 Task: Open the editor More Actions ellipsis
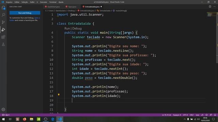(x=215, y=6)
